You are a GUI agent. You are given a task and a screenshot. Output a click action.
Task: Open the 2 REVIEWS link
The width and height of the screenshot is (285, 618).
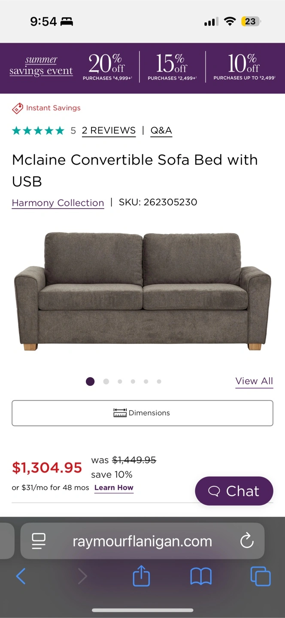(109, 130)
